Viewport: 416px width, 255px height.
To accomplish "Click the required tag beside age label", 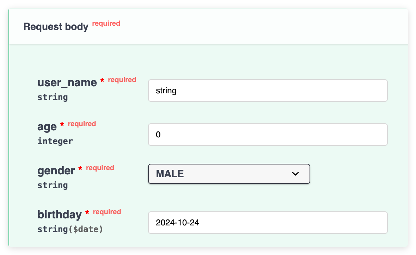I will pos(82,124).
